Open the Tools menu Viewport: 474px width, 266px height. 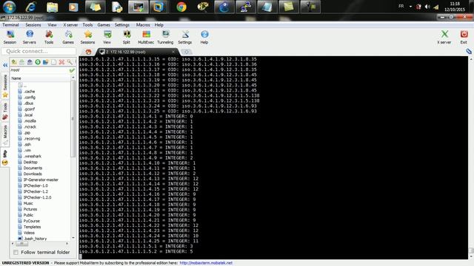[87, 24]
